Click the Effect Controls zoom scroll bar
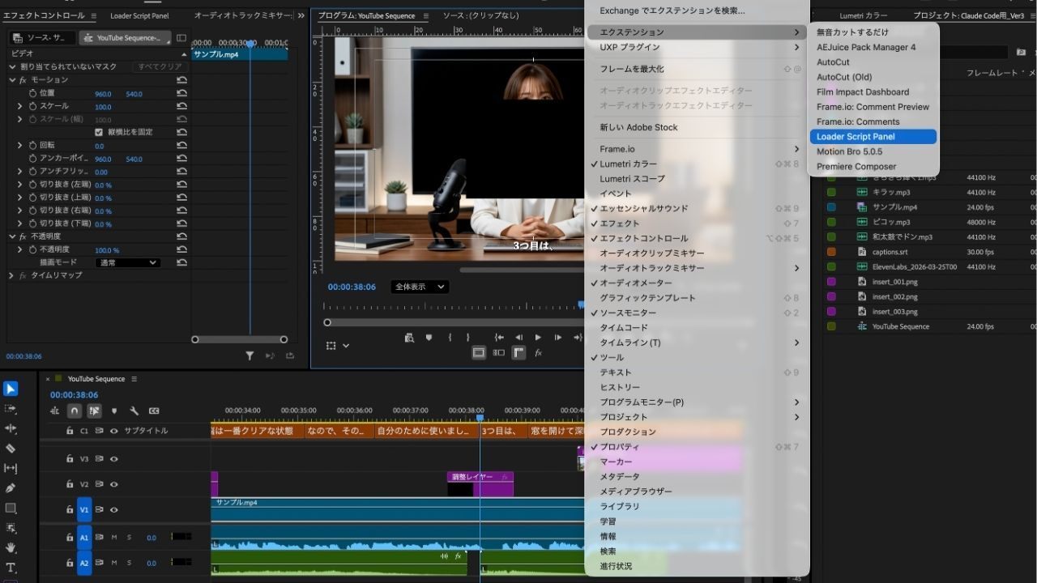The height and width of the screenshot is (583, 1037). pos(239,339)
